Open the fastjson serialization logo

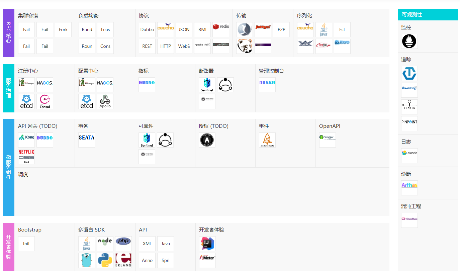pos(324,46)
